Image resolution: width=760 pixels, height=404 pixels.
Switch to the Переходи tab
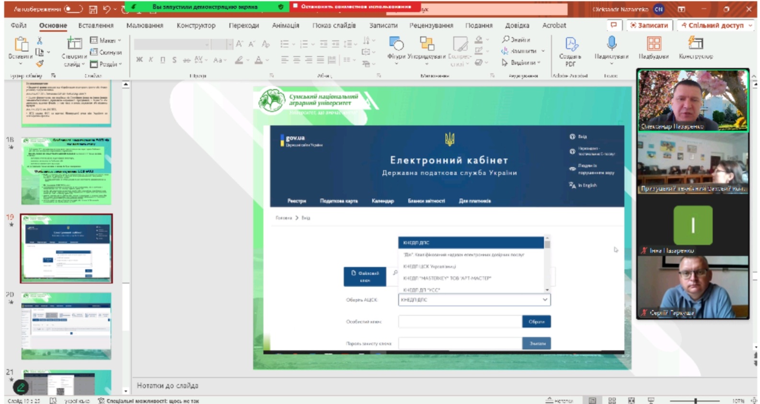[243, 25]
